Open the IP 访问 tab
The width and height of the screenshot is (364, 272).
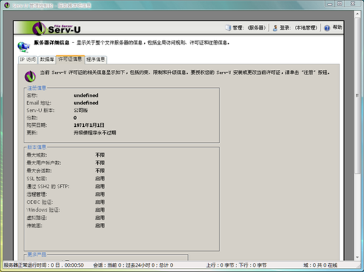click(x=27, y=59)
